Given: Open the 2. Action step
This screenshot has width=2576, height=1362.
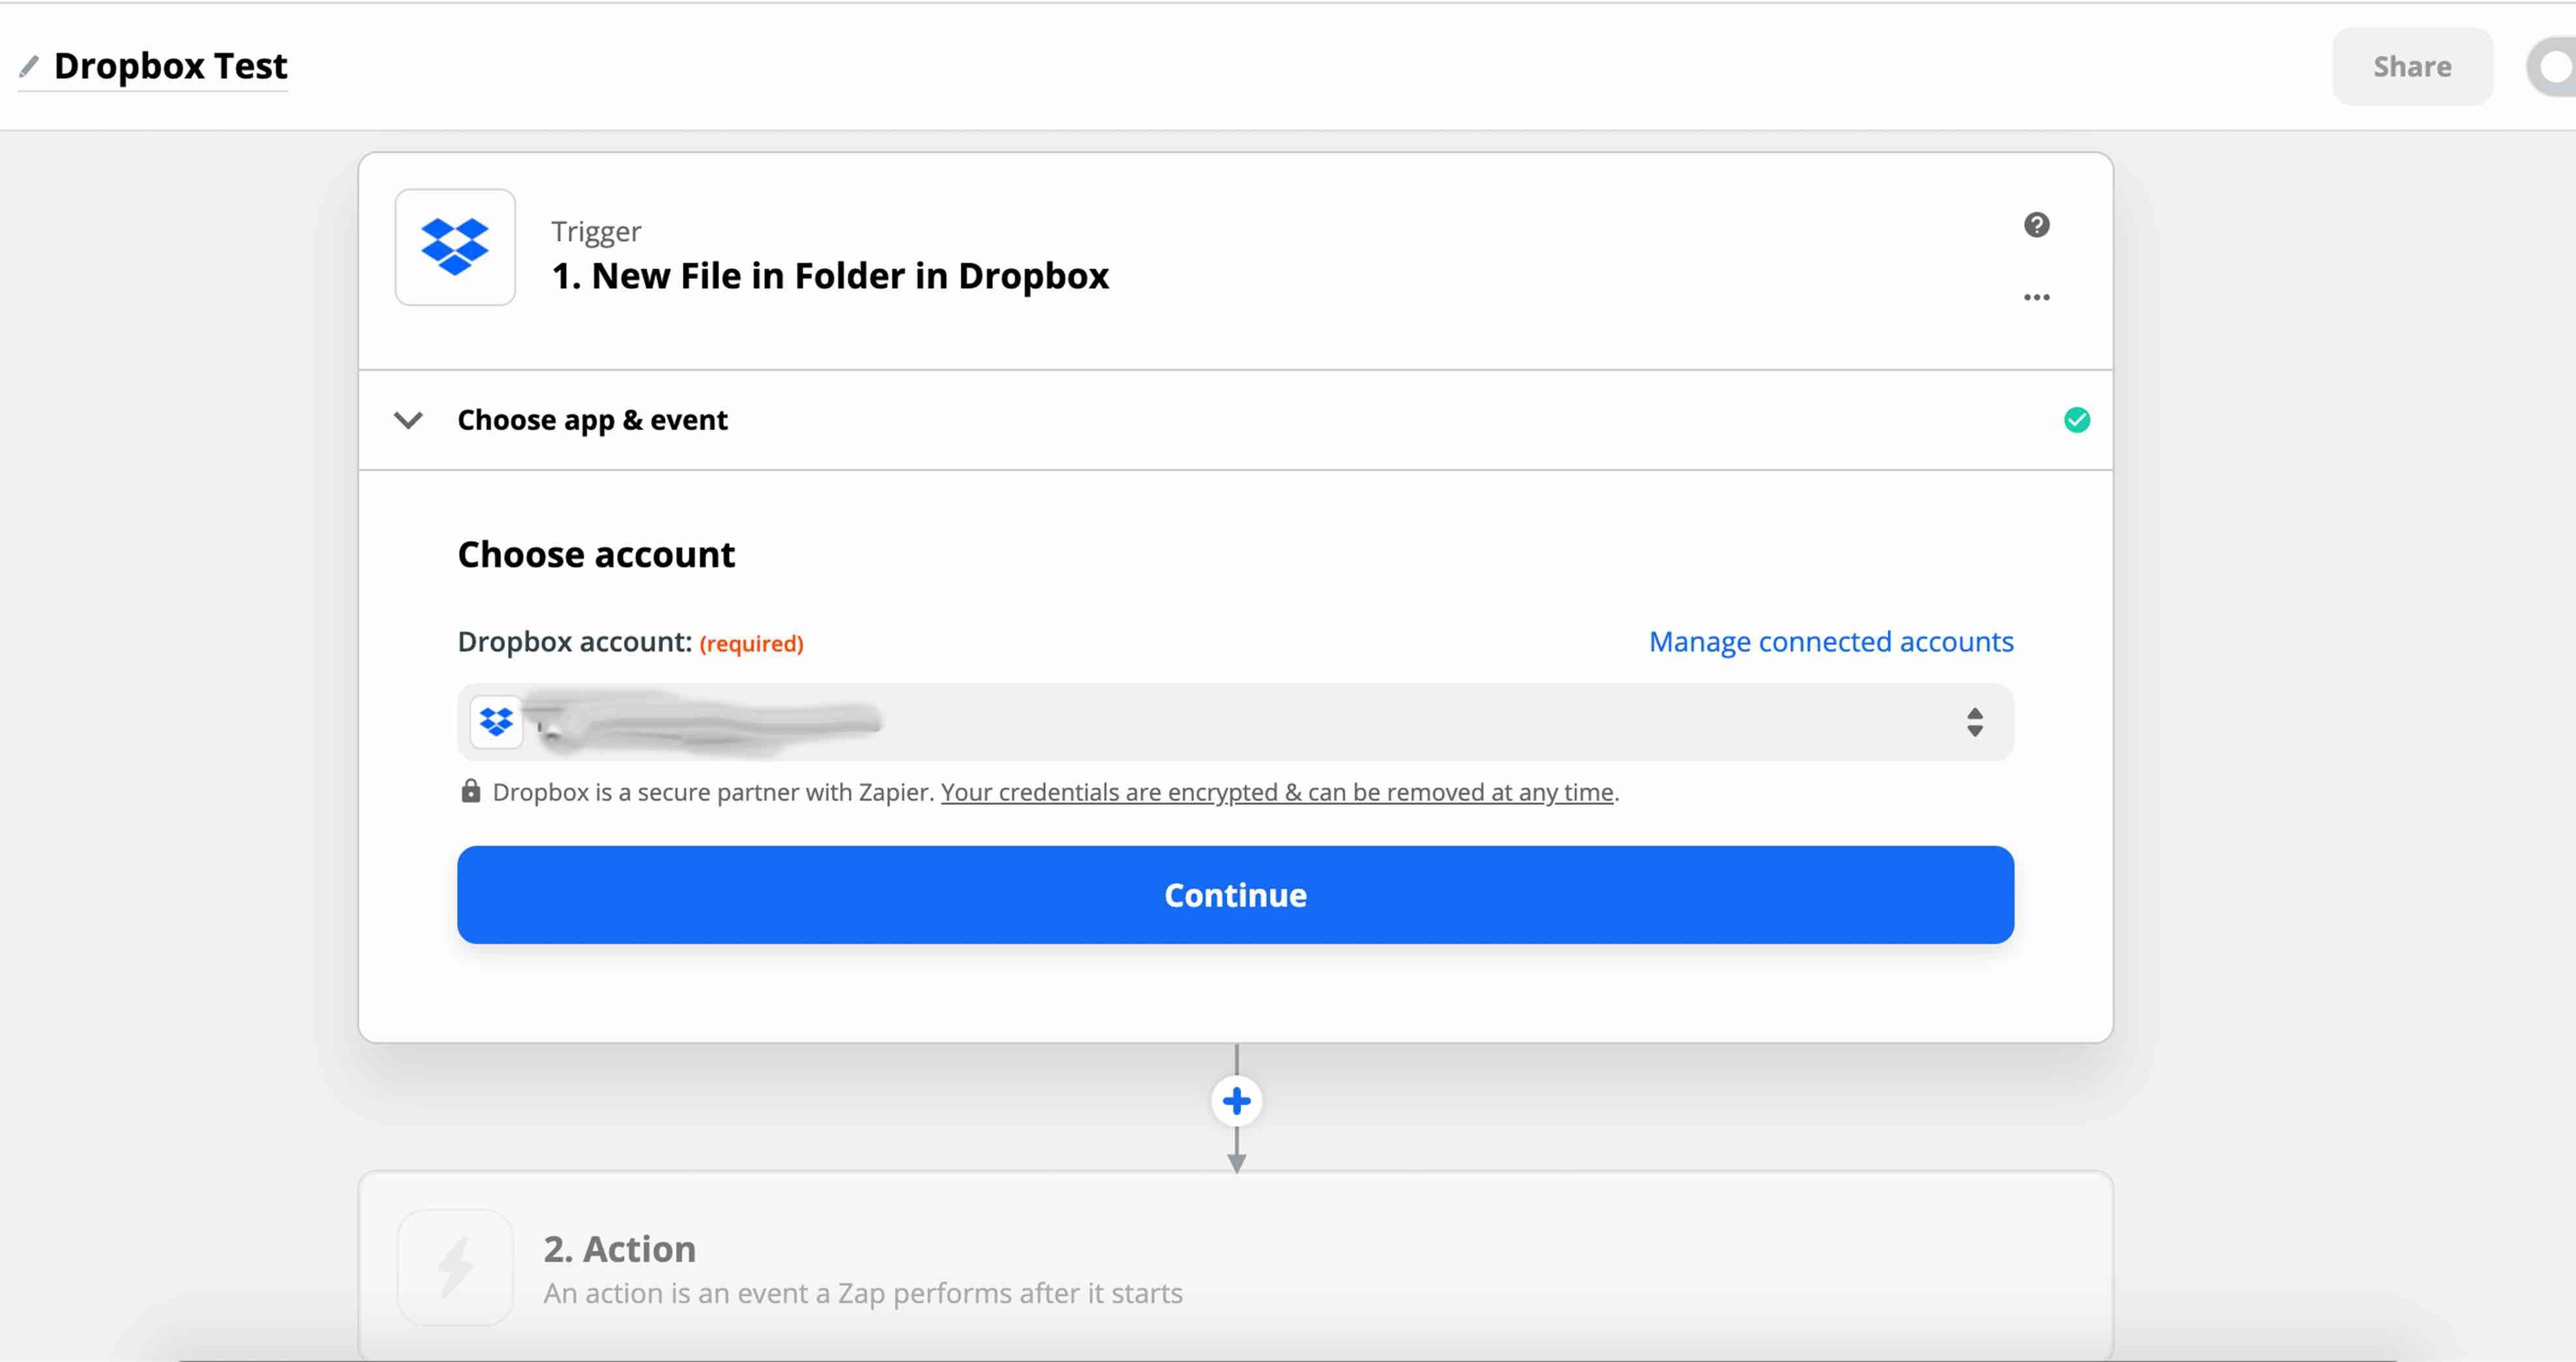Looking at the screenshot, I should [x=1235, y=1266].
